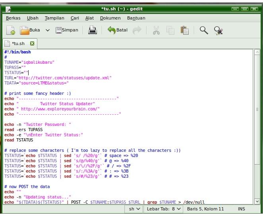Click the 'read TSTATUS' line
263x216 pixels.
coord(19,140)
